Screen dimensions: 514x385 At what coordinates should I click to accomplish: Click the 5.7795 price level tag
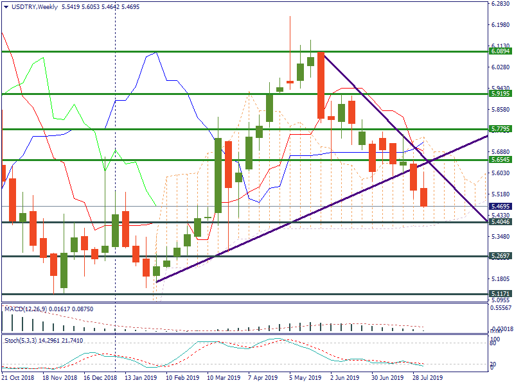point(500,129)
